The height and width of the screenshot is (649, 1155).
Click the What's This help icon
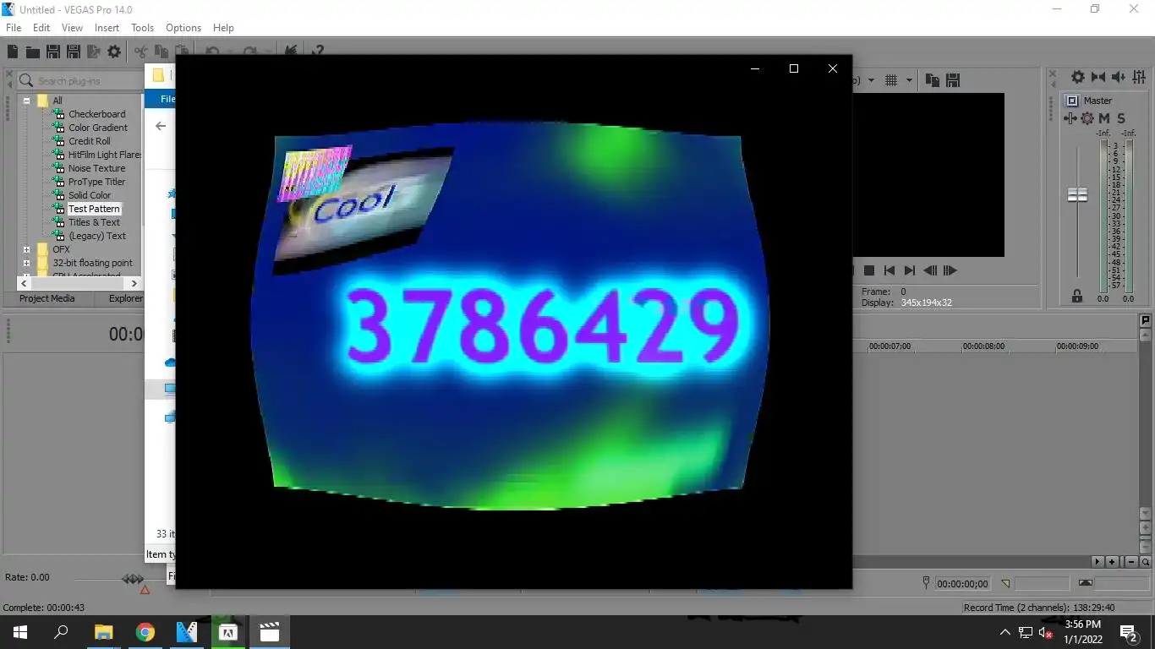[317, 52]
